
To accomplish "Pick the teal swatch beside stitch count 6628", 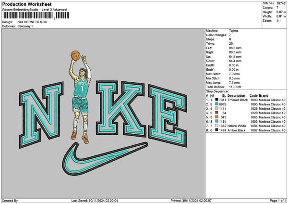I will 216,104.
